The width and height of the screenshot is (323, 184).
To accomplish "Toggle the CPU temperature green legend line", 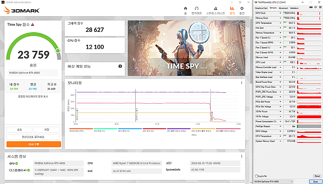I will 105,129.
